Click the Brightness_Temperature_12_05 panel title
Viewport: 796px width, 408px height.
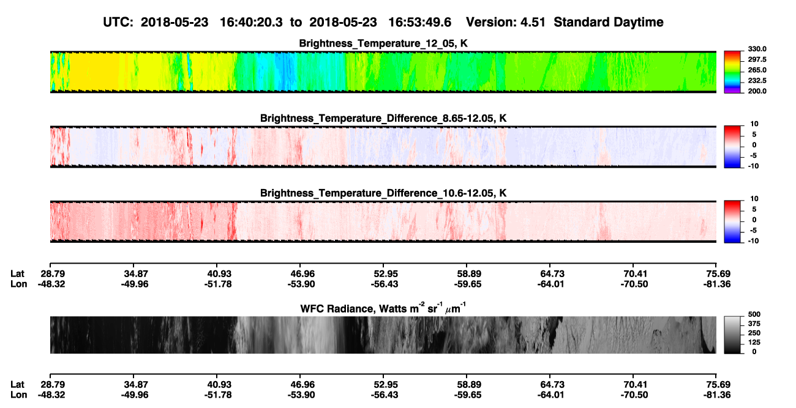point(383,43)
